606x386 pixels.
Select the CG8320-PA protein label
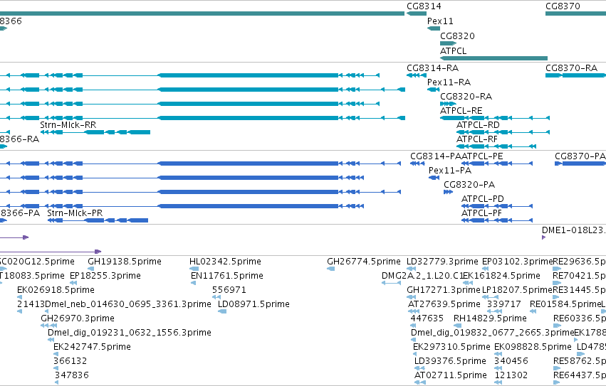tap(469, 185)
